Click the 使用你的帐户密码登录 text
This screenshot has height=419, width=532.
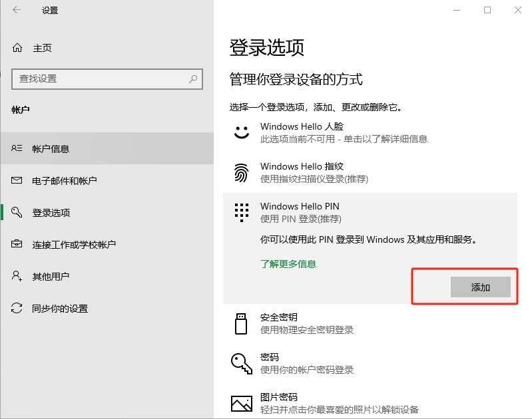pyautogui.click(x=307, y=370)
